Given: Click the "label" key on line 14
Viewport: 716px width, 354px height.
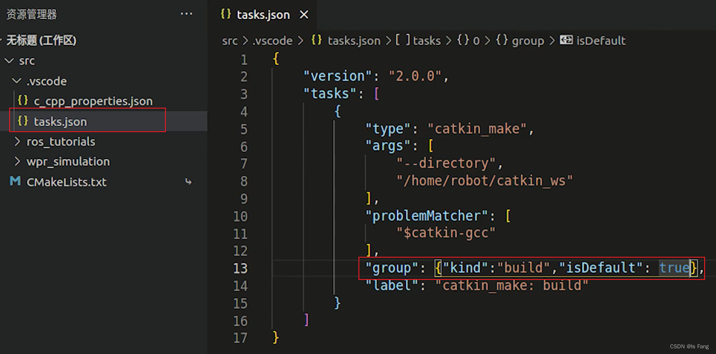Looking at the screenshot, I should (x=392, y=286).
